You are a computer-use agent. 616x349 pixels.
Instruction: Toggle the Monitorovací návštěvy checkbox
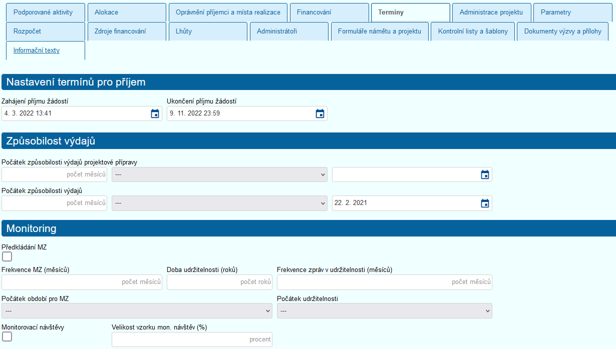coord(7,336)
